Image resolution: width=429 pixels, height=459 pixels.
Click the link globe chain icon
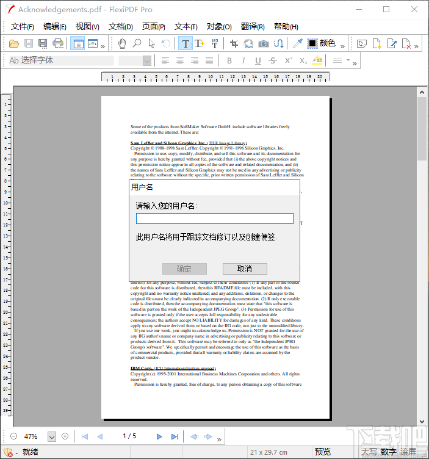[248, 43]
